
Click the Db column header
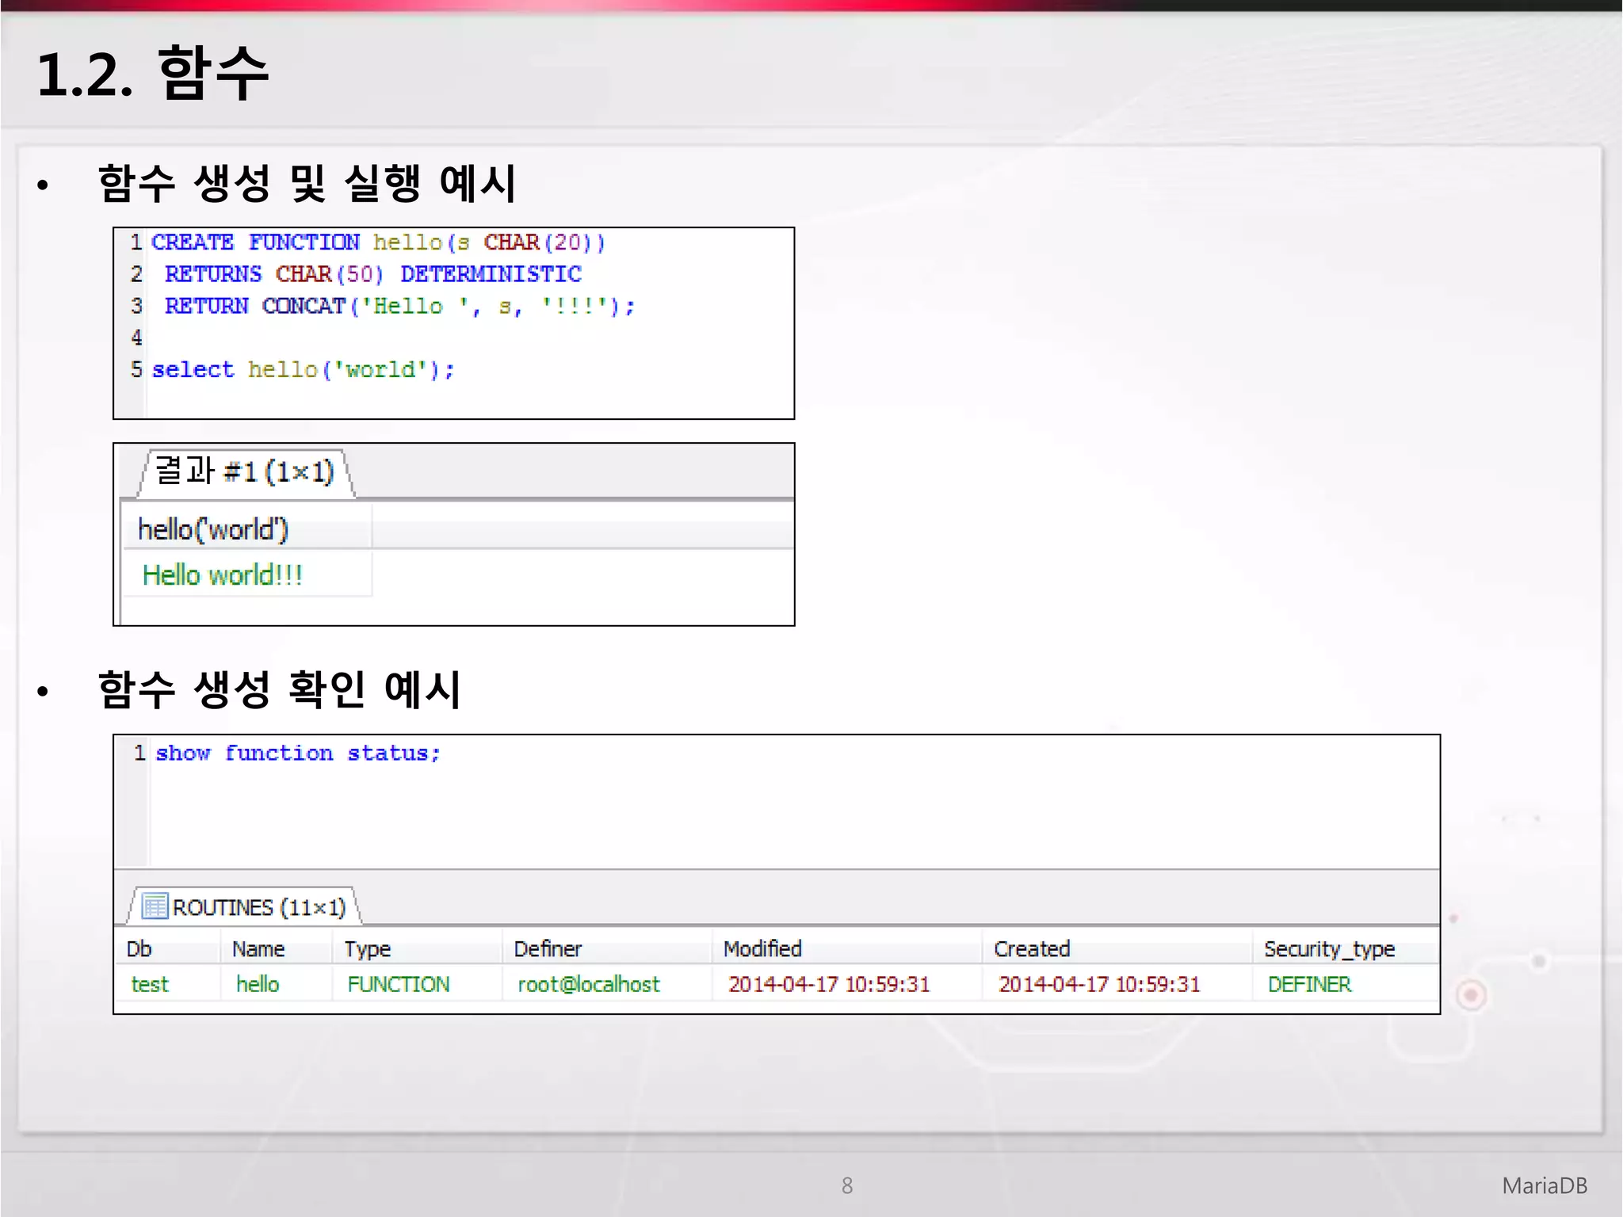point(169,948)
